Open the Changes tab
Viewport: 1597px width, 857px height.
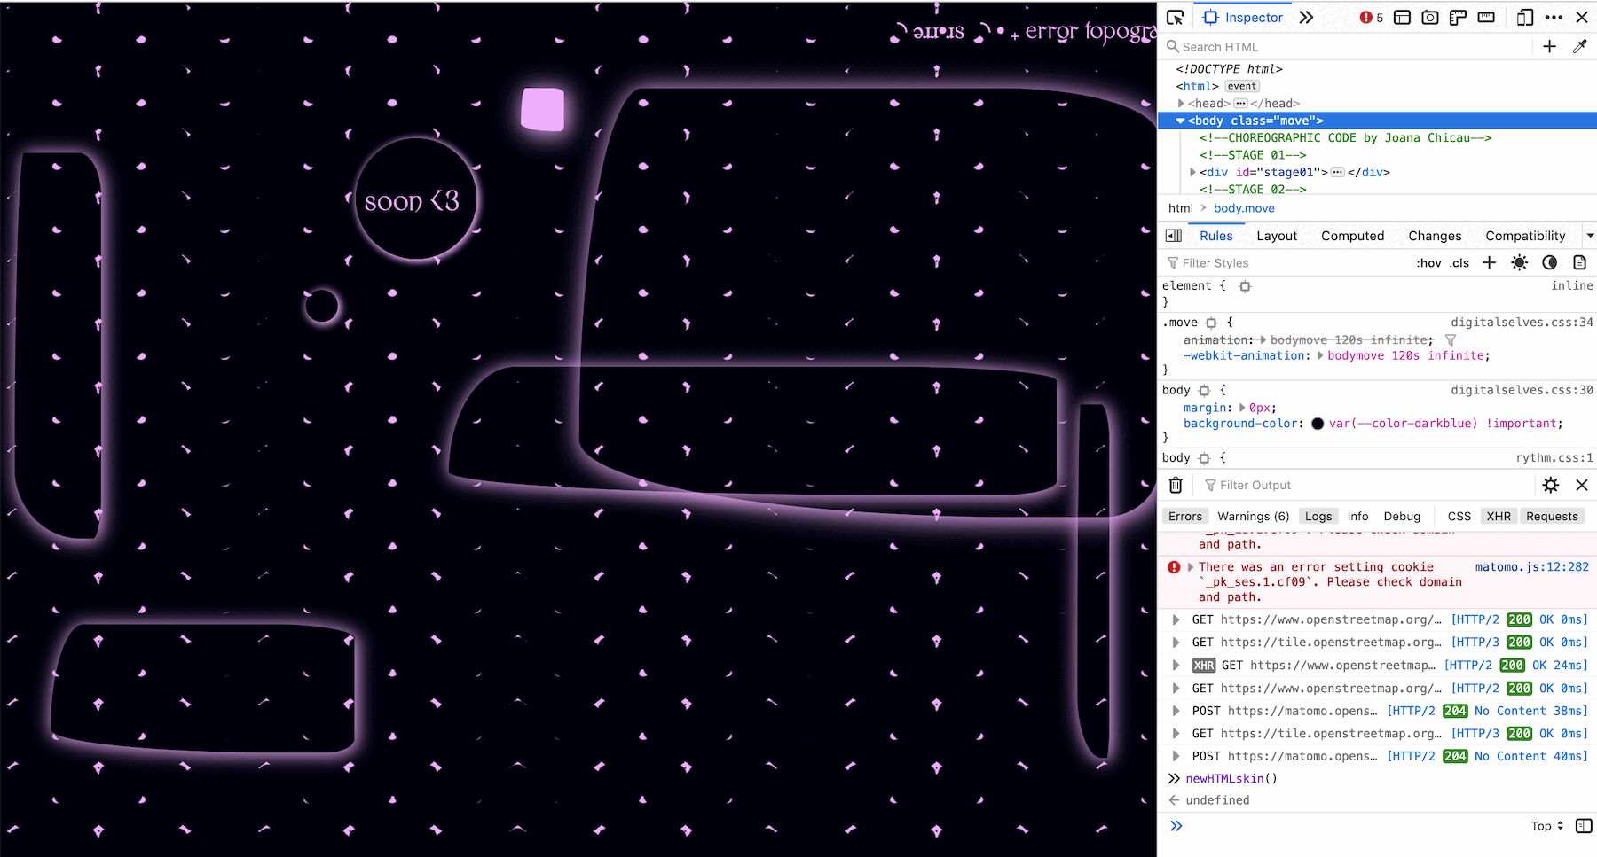pos(1435,236)
